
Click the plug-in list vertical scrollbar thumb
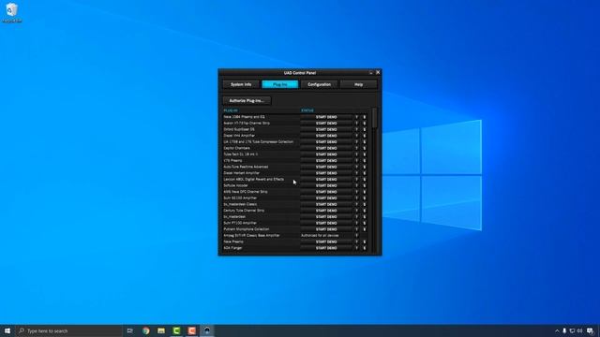[x=375, y=118]
